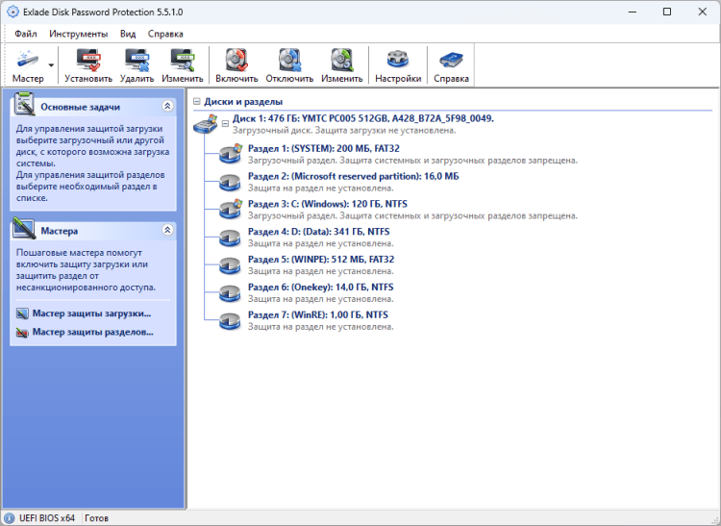Screen dimensions: 721x526
Task: Click the Основные задачи panel header
Action: tap(93, 107)
